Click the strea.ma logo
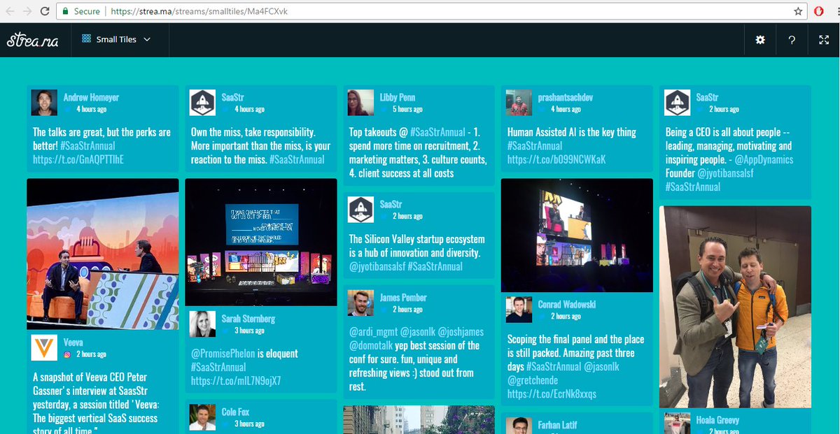 click(32, 40)
